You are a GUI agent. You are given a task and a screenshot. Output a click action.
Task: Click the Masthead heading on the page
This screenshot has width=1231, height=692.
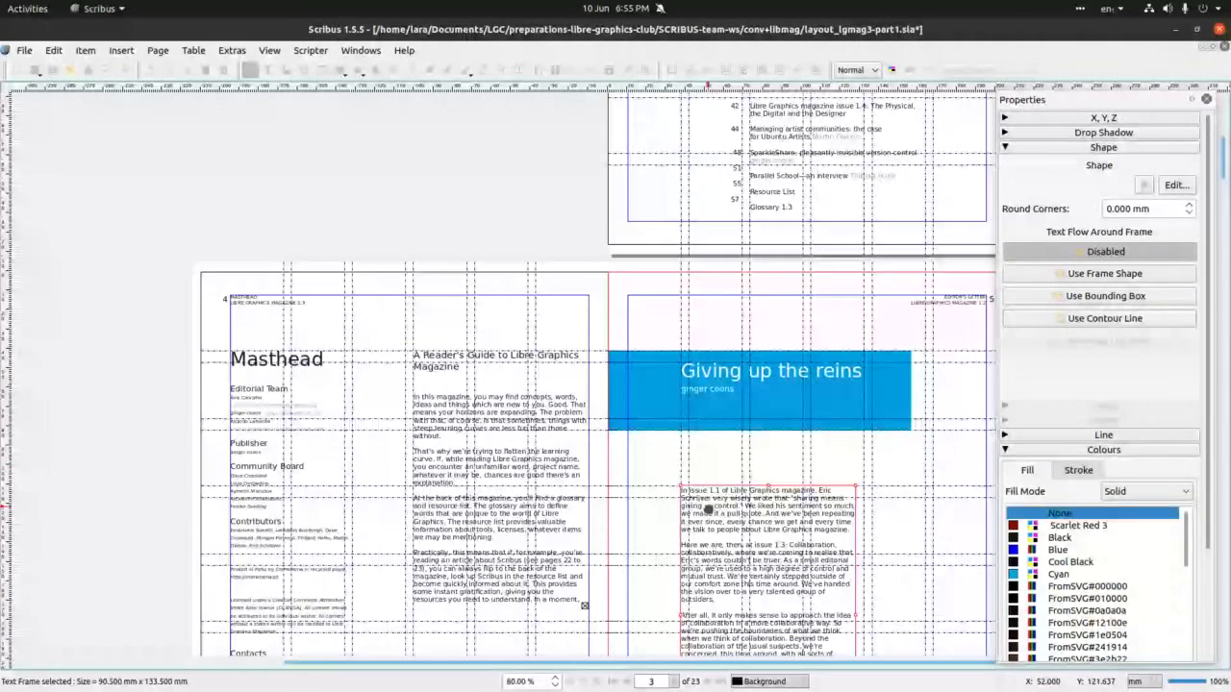pyautogui.click(x=277, y=359)
